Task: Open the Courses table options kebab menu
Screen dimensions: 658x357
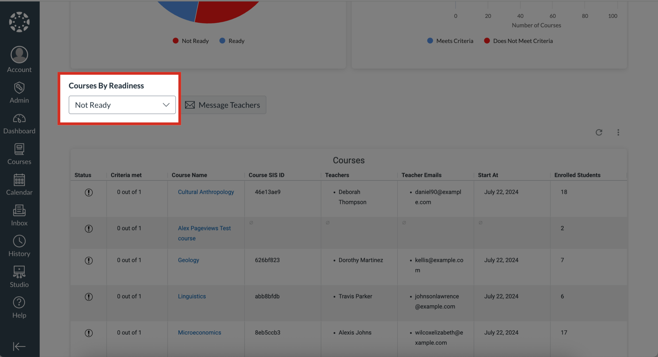Action: tap(618, 132)
